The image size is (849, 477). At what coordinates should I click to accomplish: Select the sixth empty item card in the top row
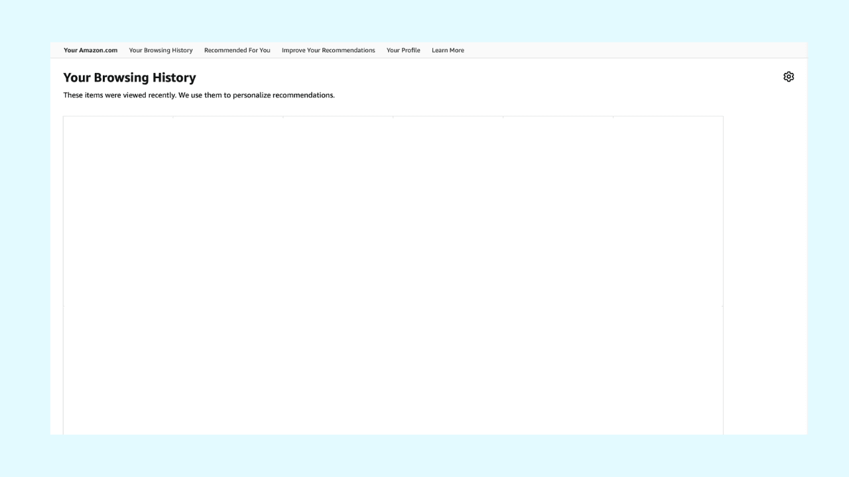tap(668, 211)
